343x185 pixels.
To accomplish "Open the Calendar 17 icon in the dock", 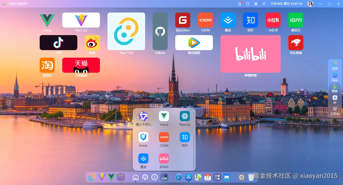I will (x=208, y=177).
